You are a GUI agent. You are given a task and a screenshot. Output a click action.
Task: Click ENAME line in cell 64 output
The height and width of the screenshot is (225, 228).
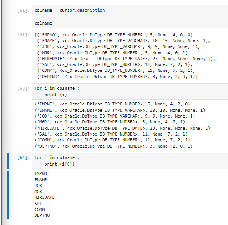tap(41, 180)
